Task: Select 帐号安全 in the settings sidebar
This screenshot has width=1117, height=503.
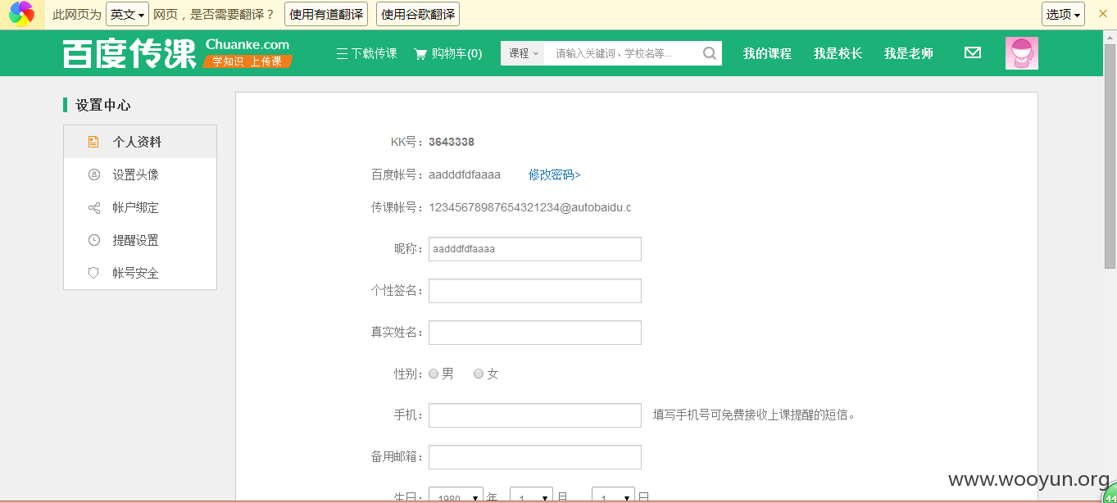Action: coord(140,273)
